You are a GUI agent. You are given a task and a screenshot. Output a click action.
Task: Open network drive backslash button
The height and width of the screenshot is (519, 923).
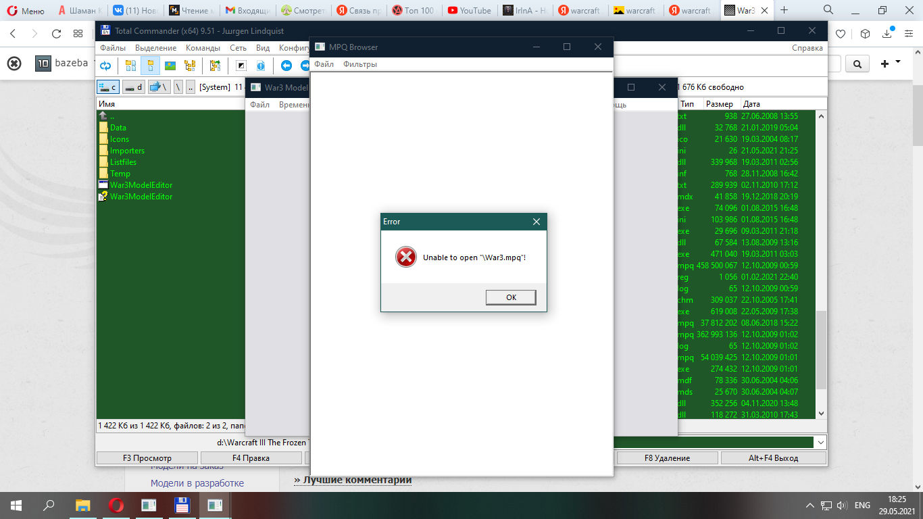pos(159,86)
